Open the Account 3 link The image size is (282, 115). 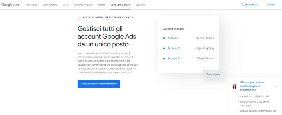173,58
